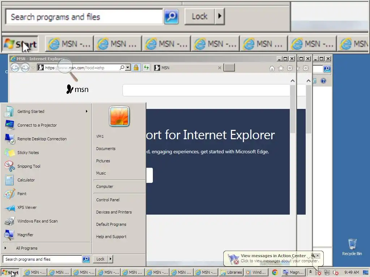Switch to Libraries taskbar button
The height and width of the screenshot is (277, 370).
point(231,273)
